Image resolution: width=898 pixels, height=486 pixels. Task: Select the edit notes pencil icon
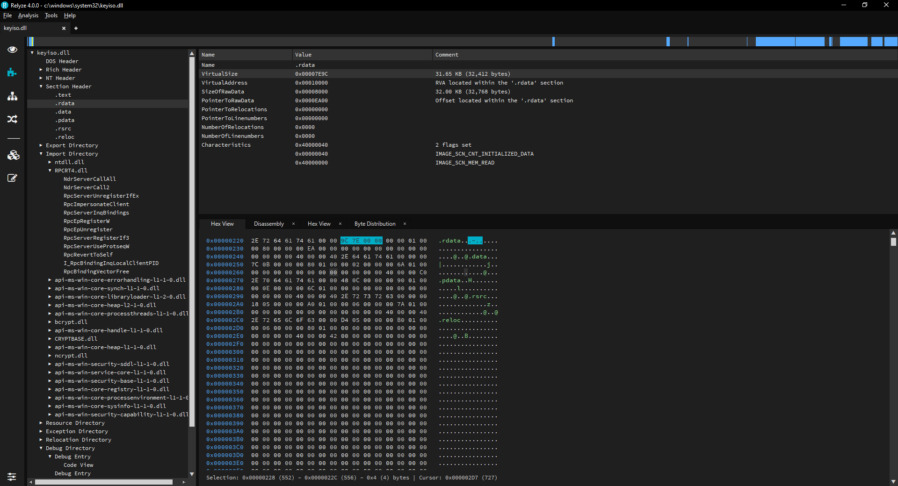coord(13,178)
